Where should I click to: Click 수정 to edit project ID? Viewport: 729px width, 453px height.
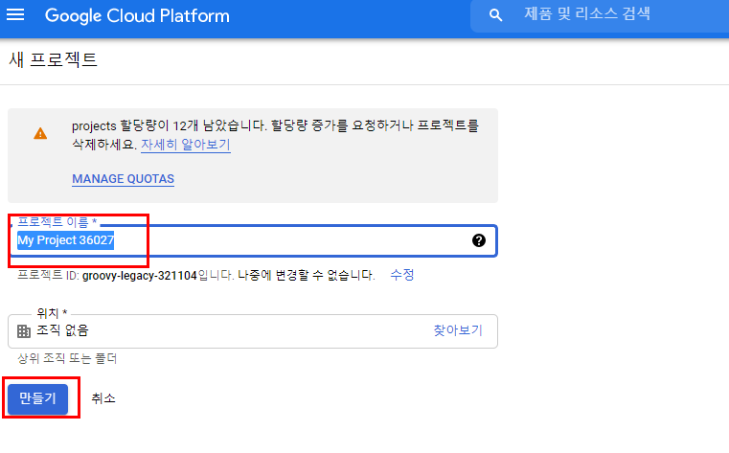point(402,275)
